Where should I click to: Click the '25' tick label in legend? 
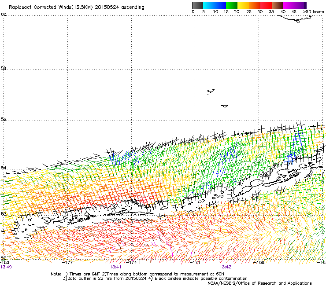pyautogui.click(x=249, y=12)
